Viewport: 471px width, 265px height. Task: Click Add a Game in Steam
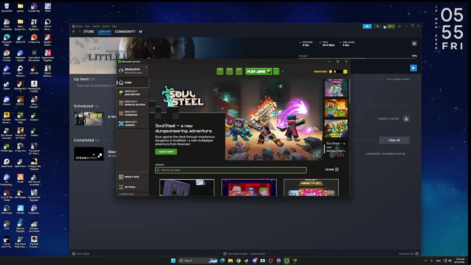(x=81, y=254)
